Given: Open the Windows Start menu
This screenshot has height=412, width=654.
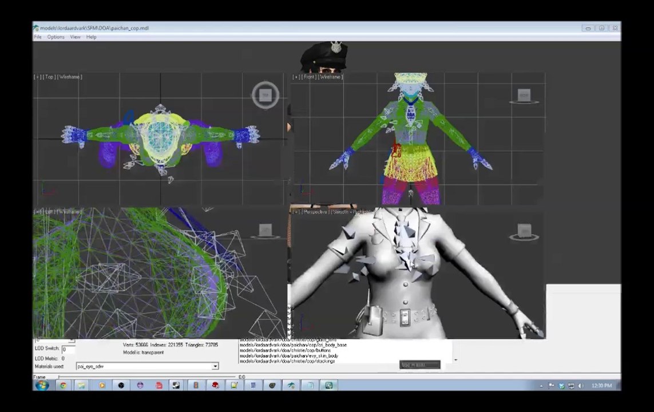Looking at the screenshot, I should pyautogui.click(x=42, y=385).
